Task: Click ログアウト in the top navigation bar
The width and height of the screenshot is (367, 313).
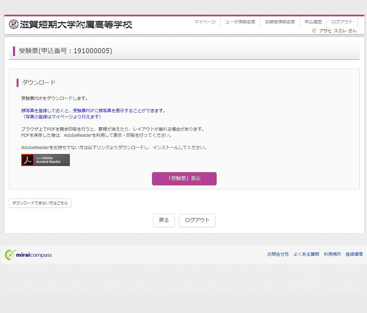Action: (x=342, y=22)
